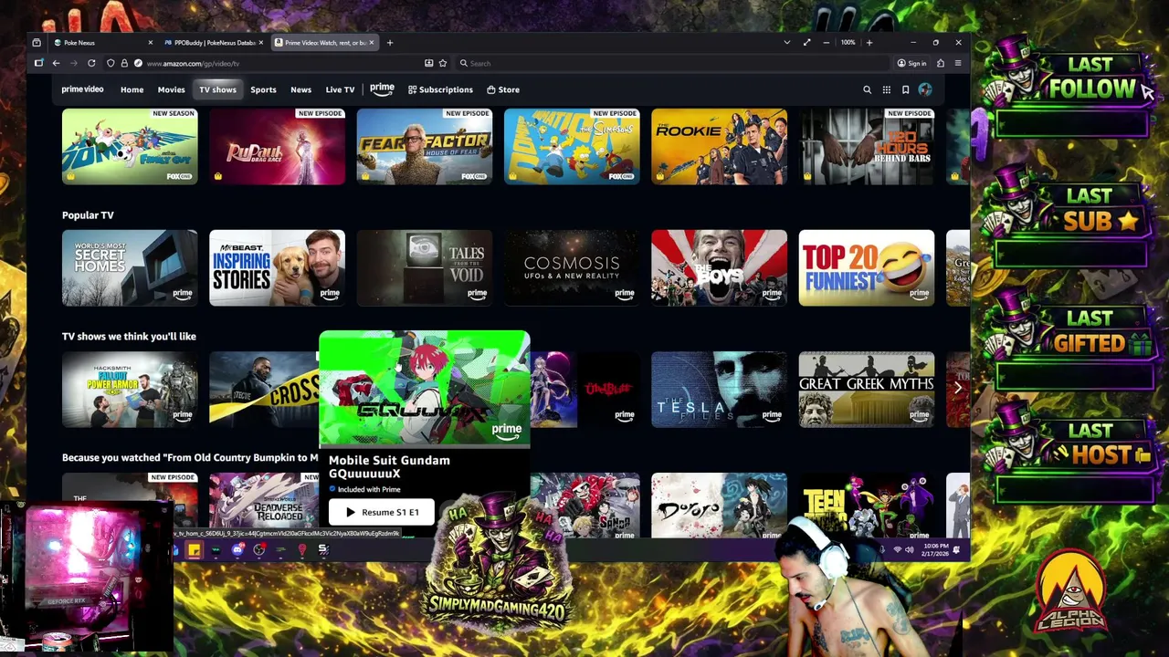
Task: Zoom out with the minus beside 100%
Action: pyautogui.click(x=827, y=43)
